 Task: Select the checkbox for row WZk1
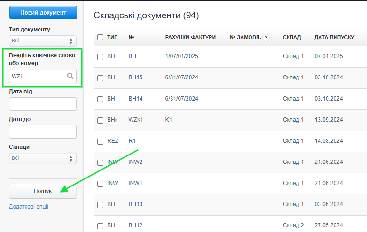pyautogui.click(x=100, y=120)
